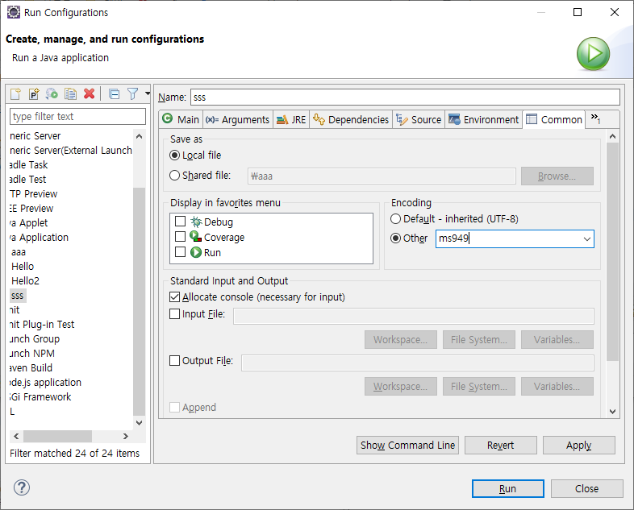
Task: Select Java Applet in the tree
Action: [29, 223]
